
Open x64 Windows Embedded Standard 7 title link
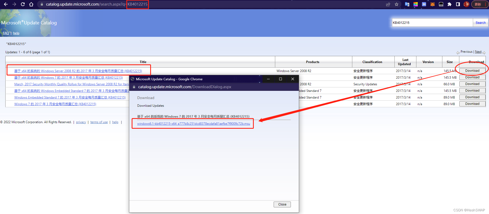pyautogui.click(x=72, y=91)
